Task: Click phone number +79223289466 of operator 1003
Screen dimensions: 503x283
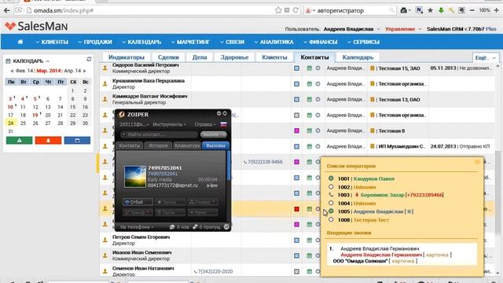Action: point(424,195)
